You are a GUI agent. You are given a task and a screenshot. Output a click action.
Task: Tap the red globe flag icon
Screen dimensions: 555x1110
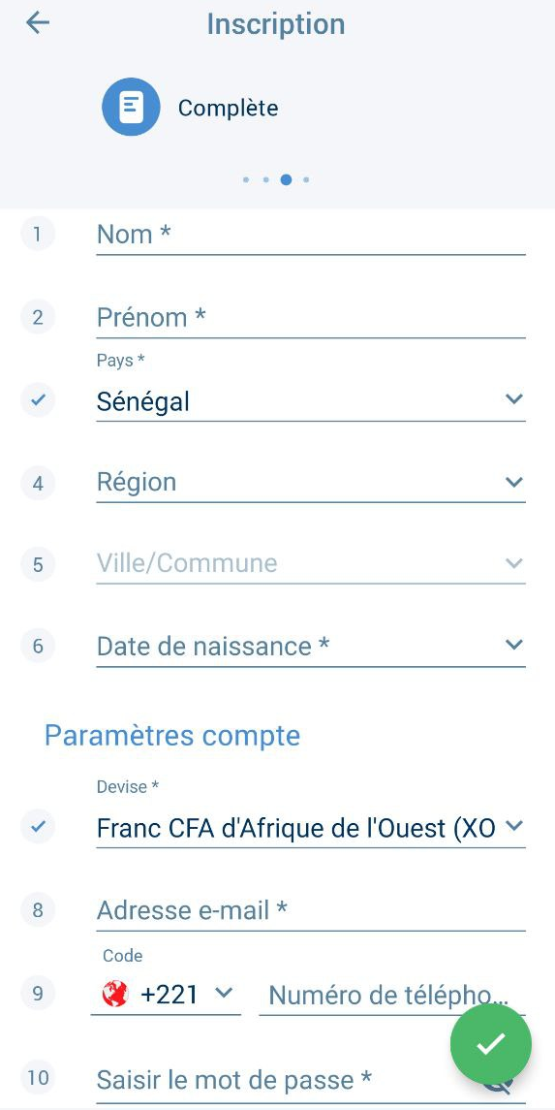click(x=114, y=994)
